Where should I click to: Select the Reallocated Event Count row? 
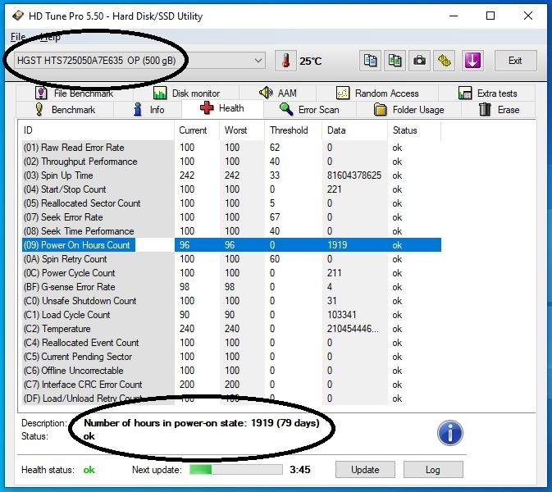231,343
